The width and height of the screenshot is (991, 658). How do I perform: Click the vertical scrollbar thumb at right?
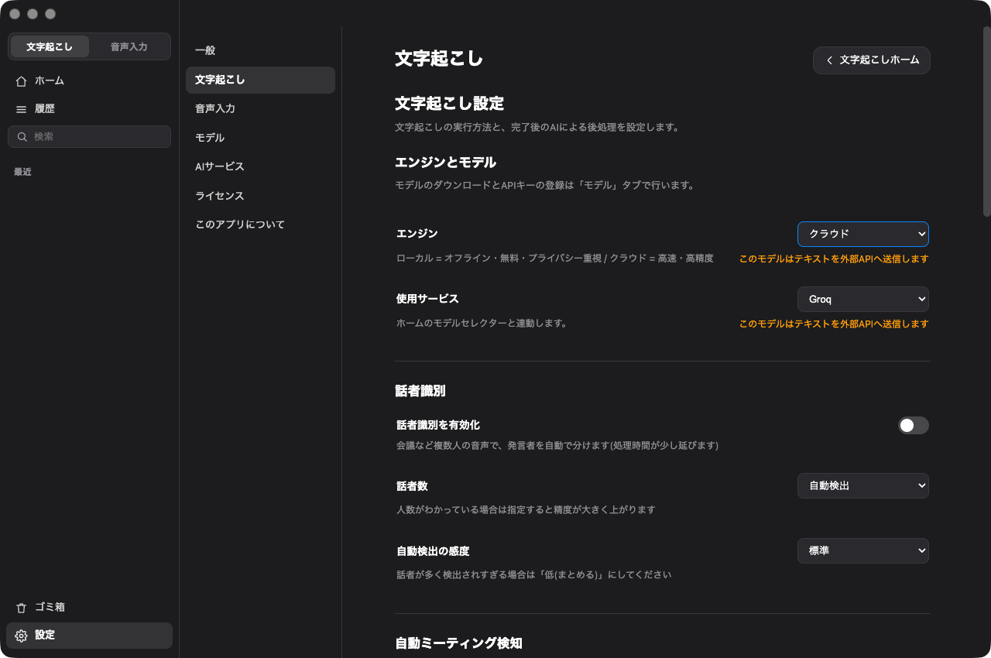tap(986, 122)
